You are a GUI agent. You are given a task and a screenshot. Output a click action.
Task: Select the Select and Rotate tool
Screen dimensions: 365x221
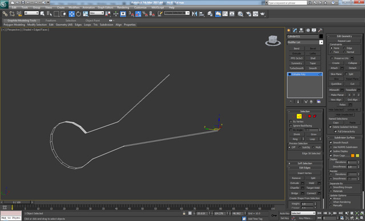point(79,14)
